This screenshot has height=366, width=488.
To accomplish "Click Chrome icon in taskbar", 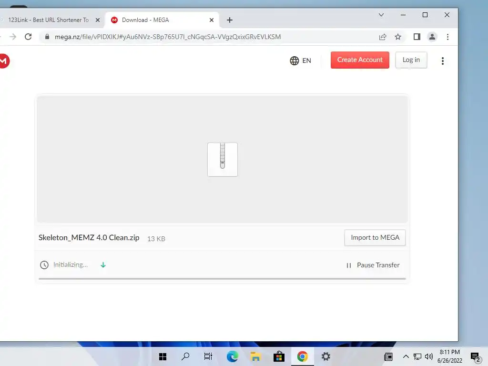I will pos(302,356).
